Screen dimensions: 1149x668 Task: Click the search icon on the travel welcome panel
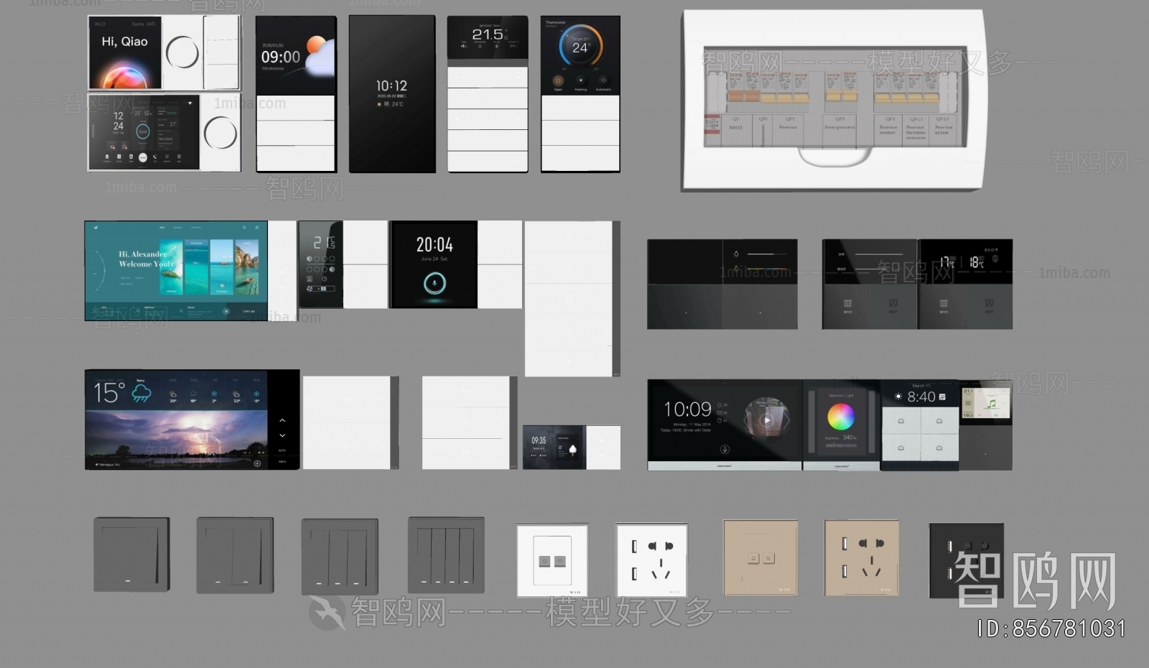pos(244,227)
